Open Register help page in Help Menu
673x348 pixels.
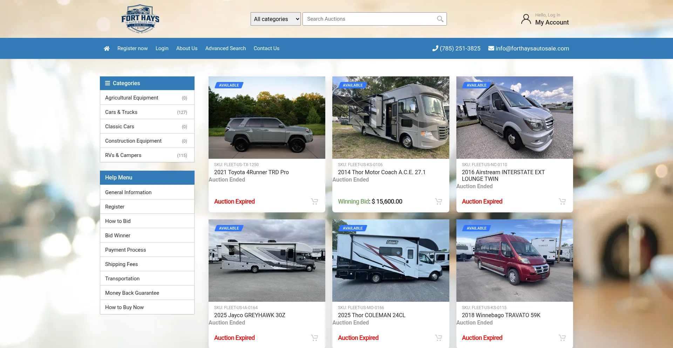pos(147,207)
